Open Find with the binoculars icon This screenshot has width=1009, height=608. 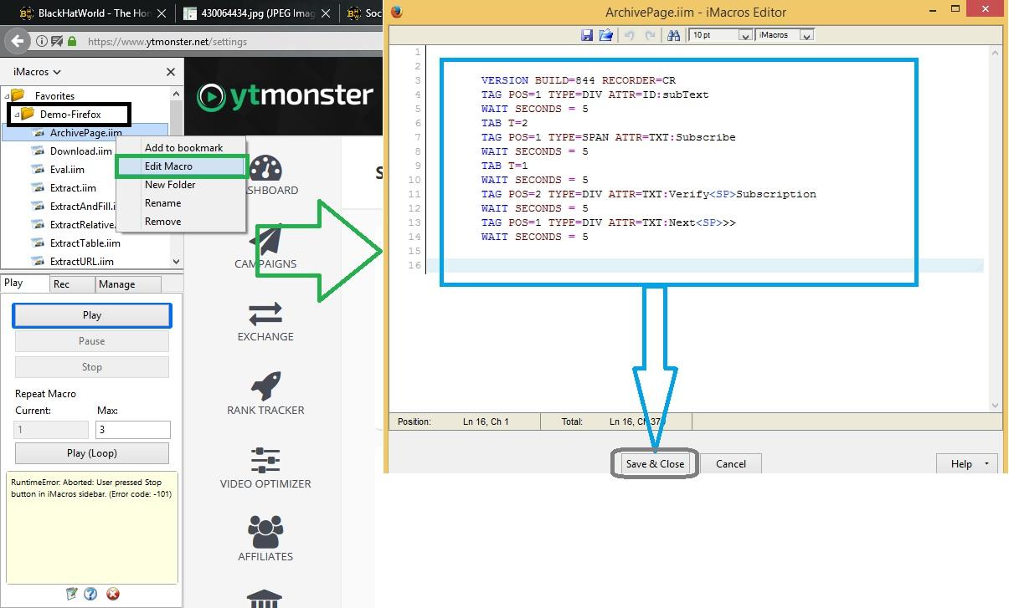(673, 35)
